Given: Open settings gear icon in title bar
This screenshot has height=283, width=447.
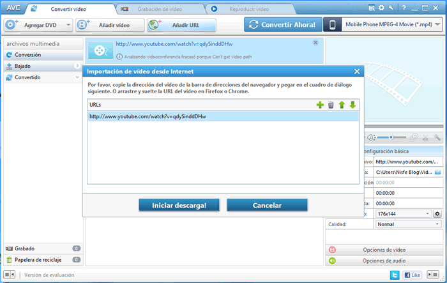Looking at the screenshot, I should [381, 8].
